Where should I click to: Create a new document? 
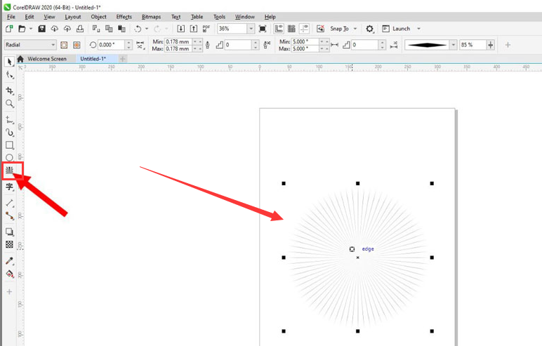[9, 29]
